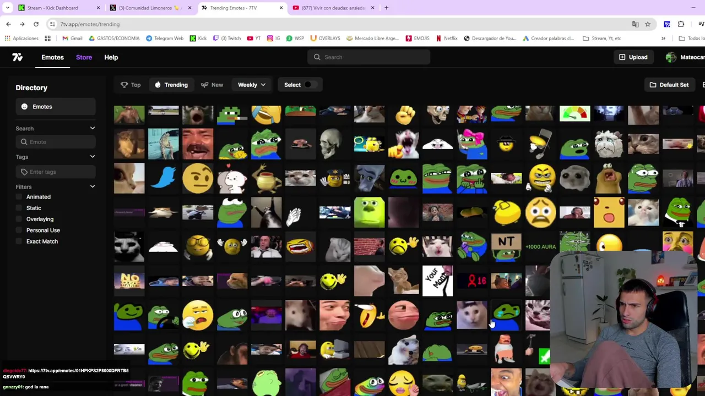Close the Trending Emotes browser tab
Viewport: 705px width, 396px height.
(x=281, y=8)
